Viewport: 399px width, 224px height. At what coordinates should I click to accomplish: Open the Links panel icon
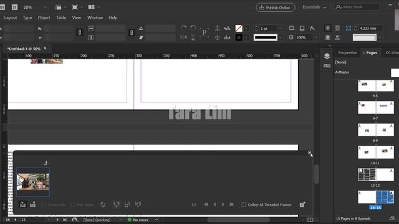[x=327, y=66]
